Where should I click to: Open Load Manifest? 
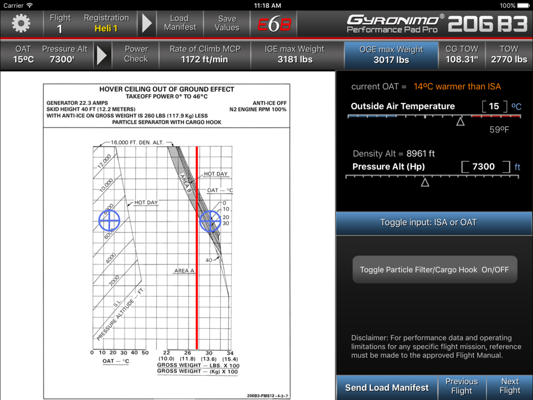pos(180,23)
